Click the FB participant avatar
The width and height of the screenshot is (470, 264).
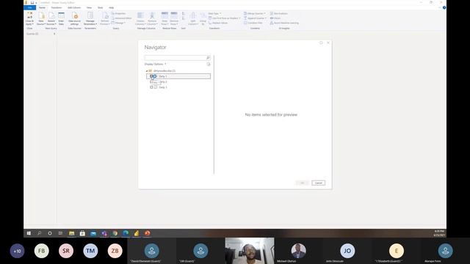click(41, 251)
